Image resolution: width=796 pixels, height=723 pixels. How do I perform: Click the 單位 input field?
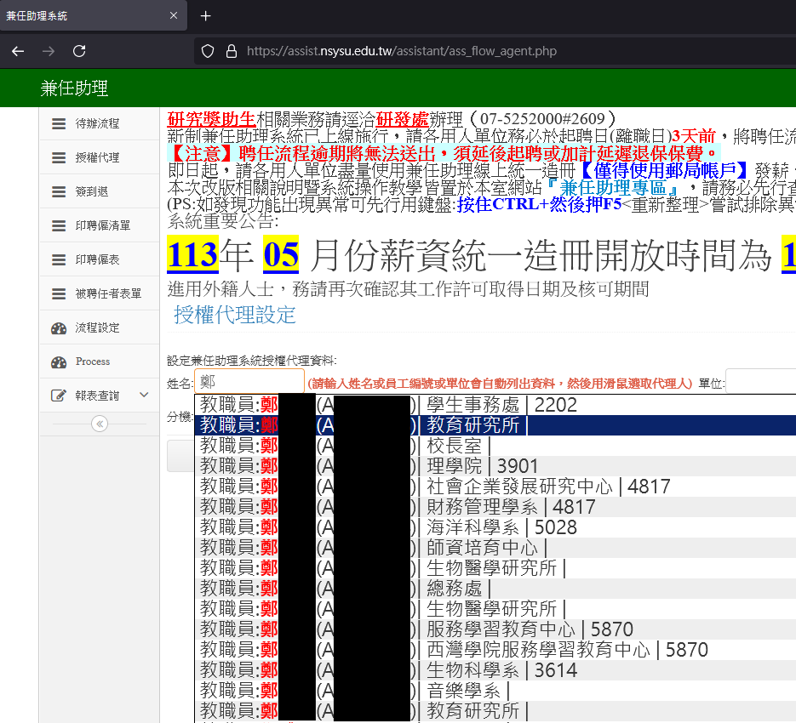coord(760,382)
